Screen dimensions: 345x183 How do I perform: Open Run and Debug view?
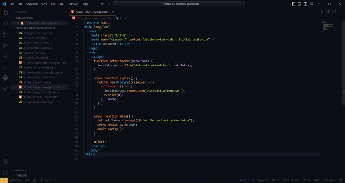pyautogui.click(x=5, y=45)
